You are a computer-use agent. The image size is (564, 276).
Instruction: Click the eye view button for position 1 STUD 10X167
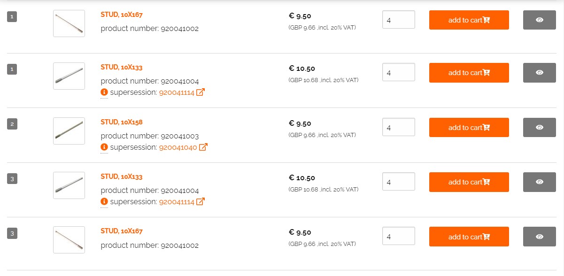[539, 20]
